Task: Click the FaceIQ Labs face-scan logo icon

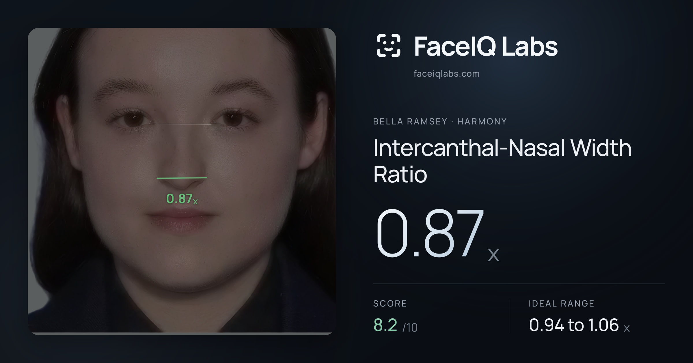Action: [x=388, y=46]
